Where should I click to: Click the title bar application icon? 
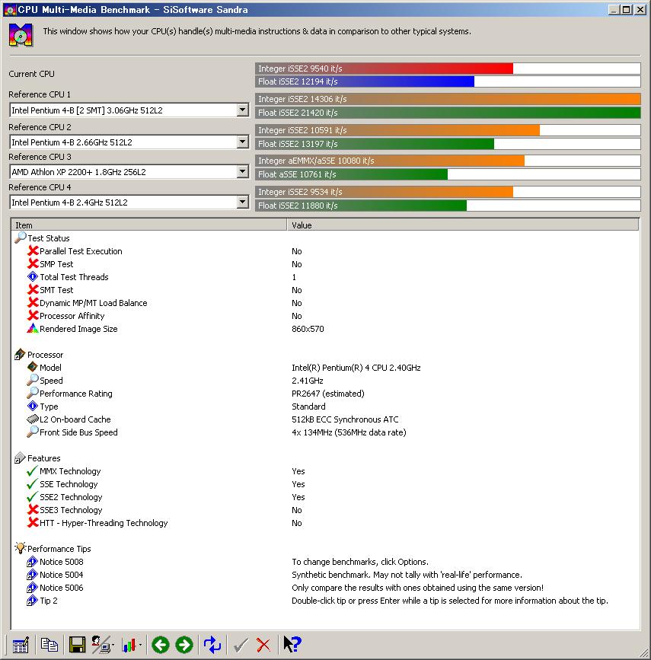point(9,10)
